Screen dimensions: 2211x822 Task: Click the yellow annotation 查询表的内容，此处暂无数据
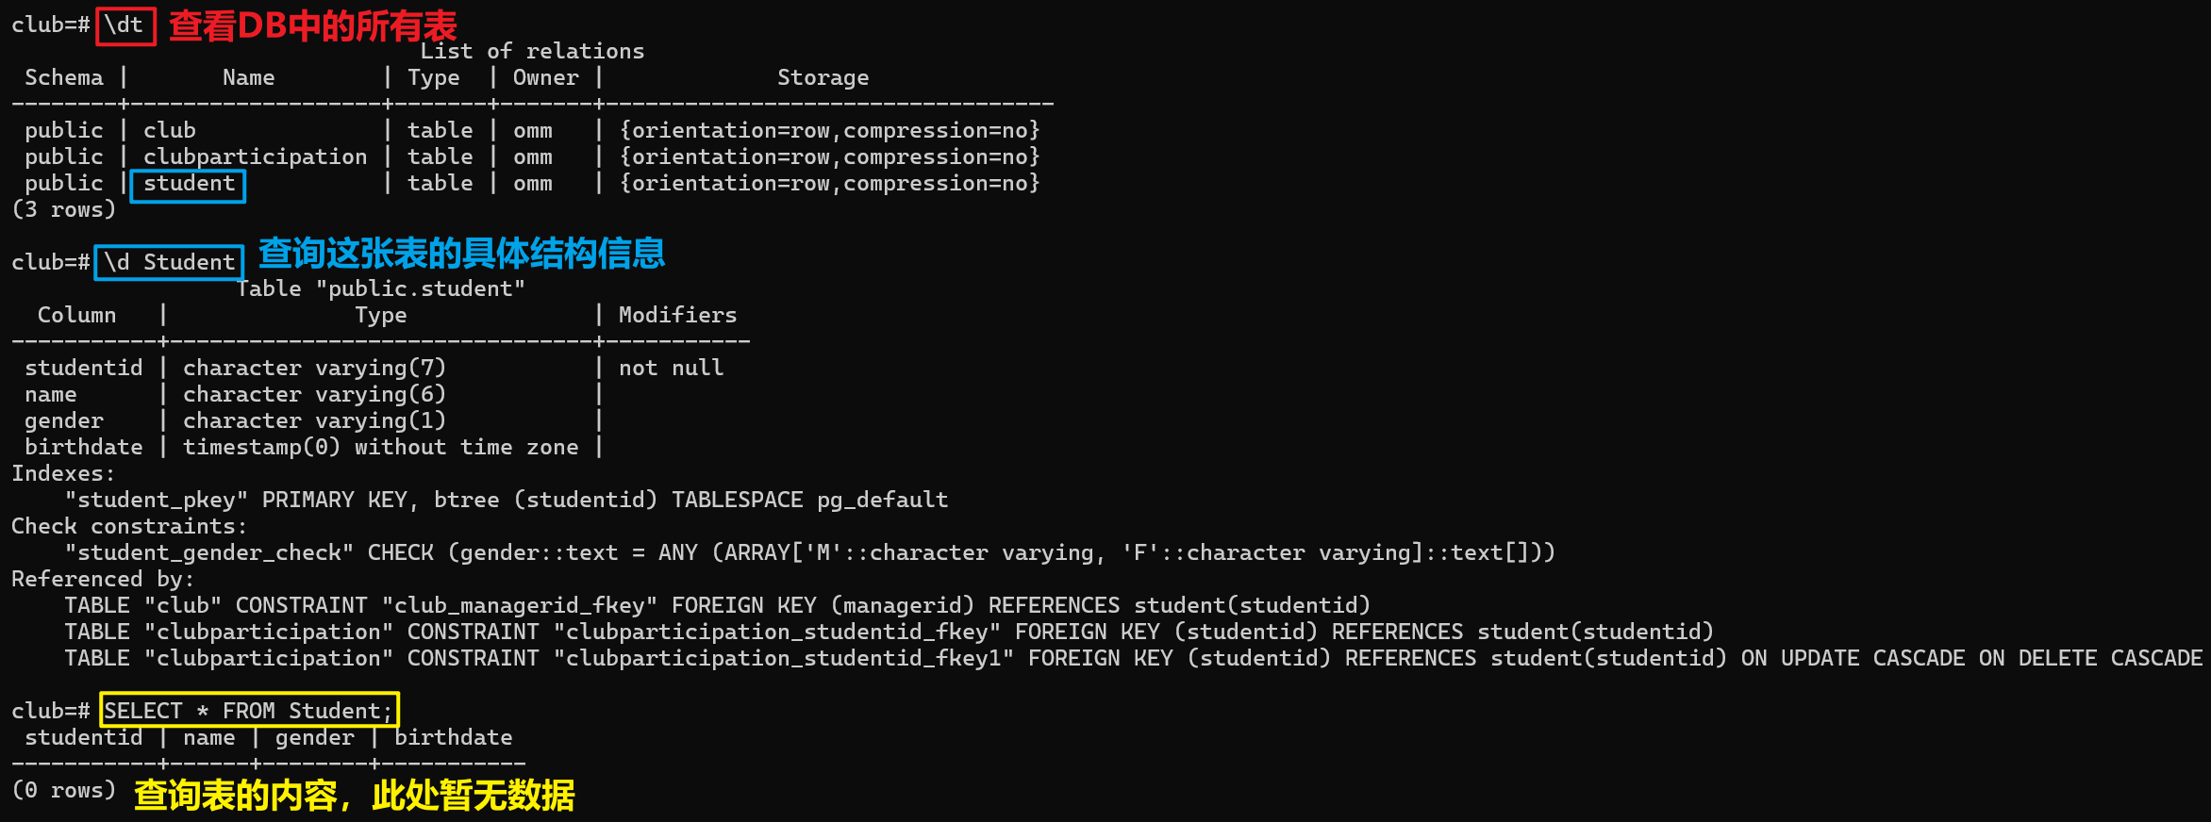click(354, 795)
